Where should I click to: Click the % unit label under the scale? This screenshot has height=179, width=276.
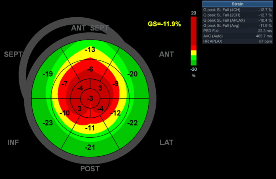click(x=194, y=76)
